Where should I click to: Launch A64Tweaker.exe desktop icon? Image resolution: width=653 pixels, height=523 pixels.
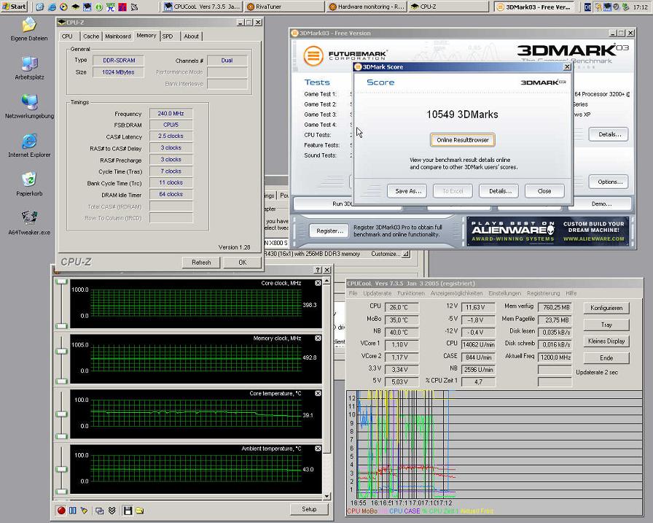29,223
